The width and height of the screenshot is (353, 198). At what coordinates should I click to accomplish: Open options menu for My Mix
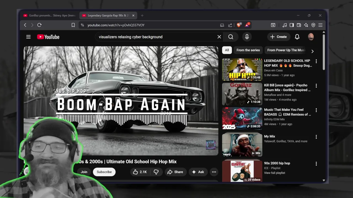pos(316,137)
